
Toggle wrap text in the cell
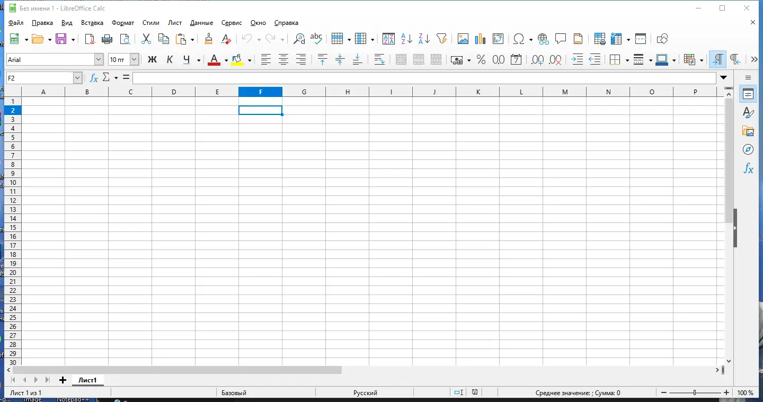(379, 60)
